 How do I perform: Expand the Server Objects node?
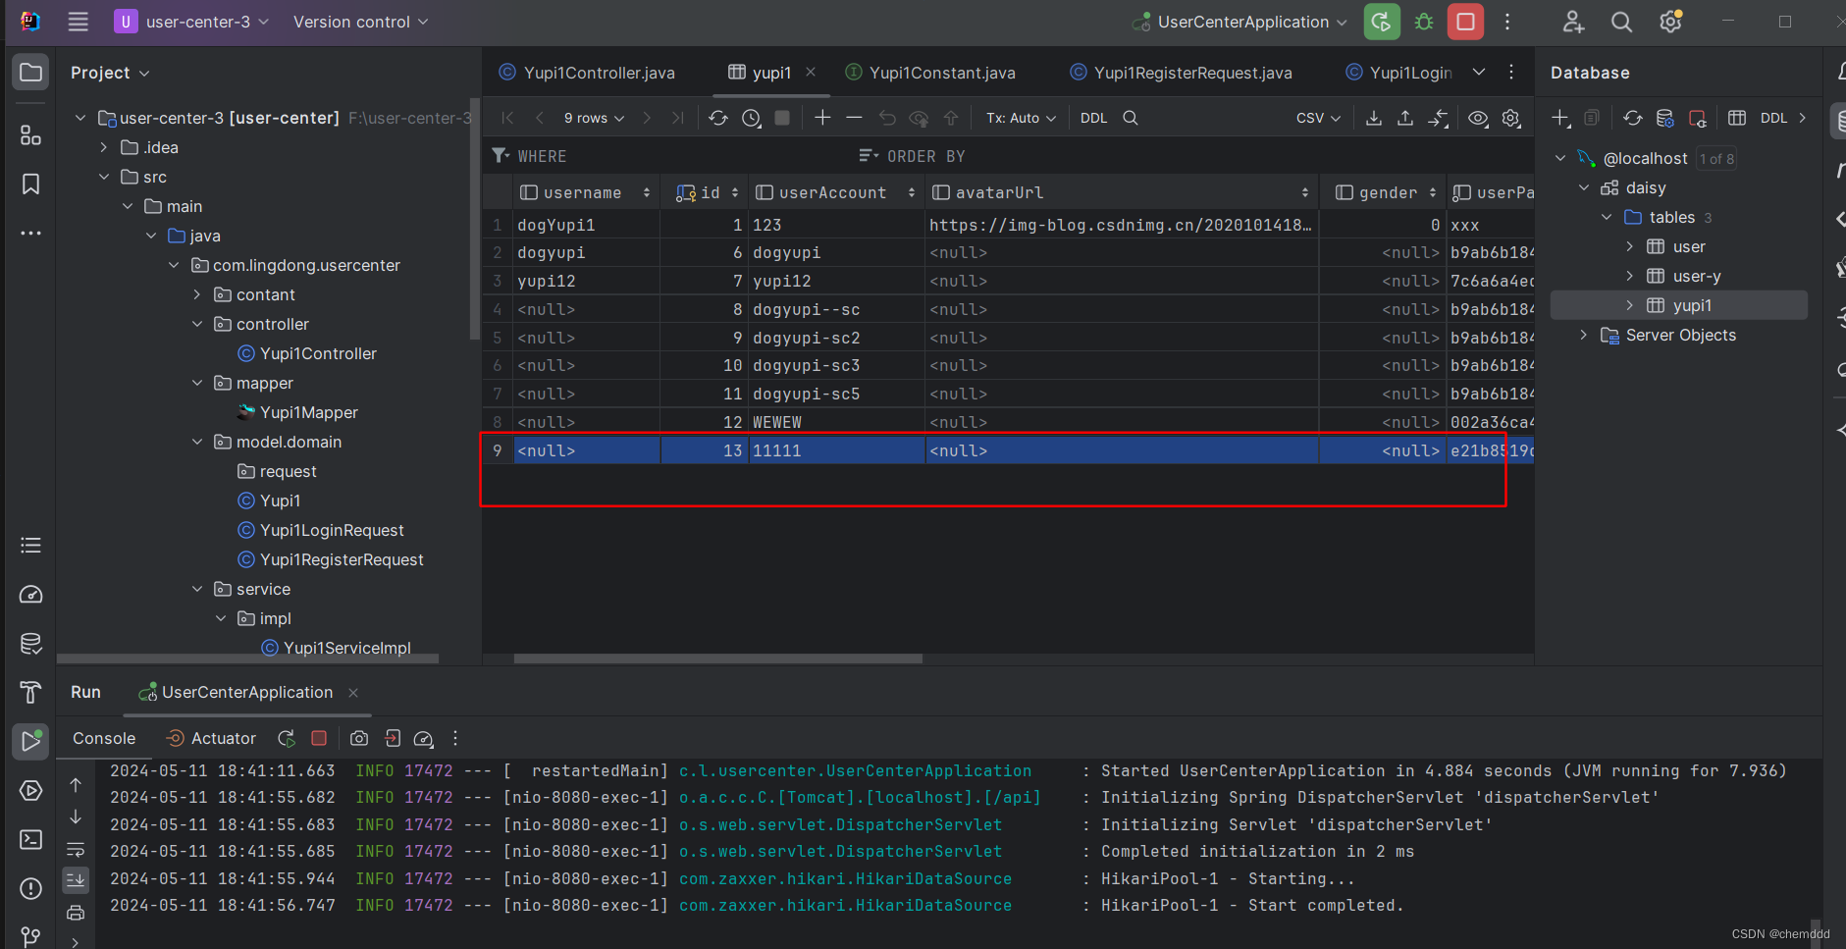pyautogui.click(x=1583, y=336)
